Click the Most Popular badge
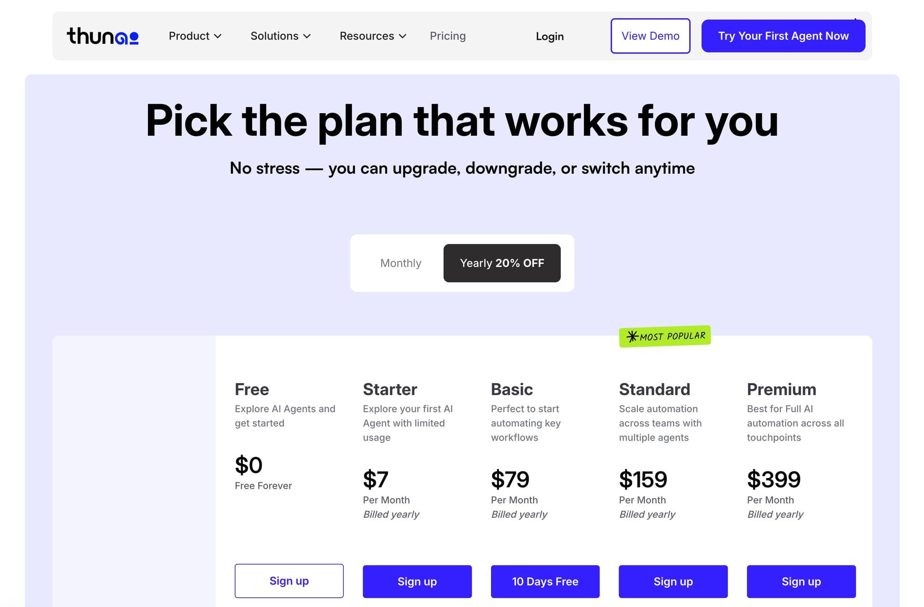Image resolution: width=924 pixels, height=607 pixels. [x=665, y=336]
